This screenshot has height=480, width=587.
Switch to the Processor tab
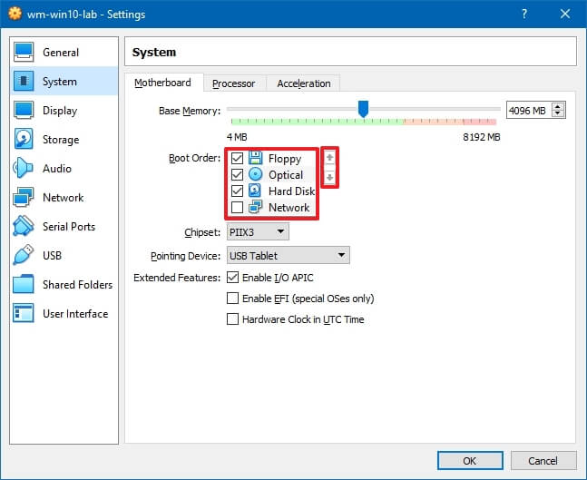point(233,83)
